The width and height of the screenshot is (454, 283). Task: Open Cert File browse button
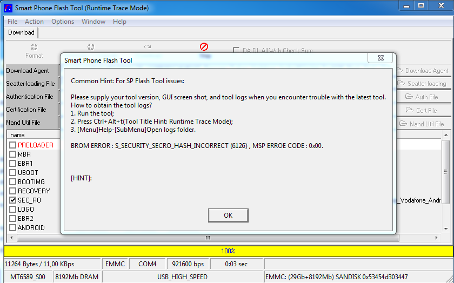click(423, 111)
